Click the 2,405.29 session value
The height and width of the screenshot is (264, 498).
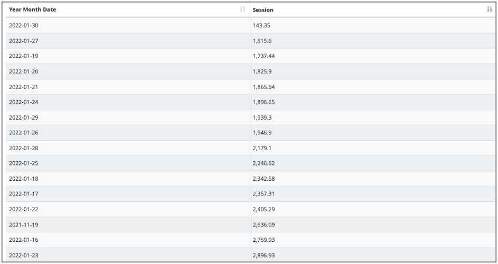click(263, 209)
